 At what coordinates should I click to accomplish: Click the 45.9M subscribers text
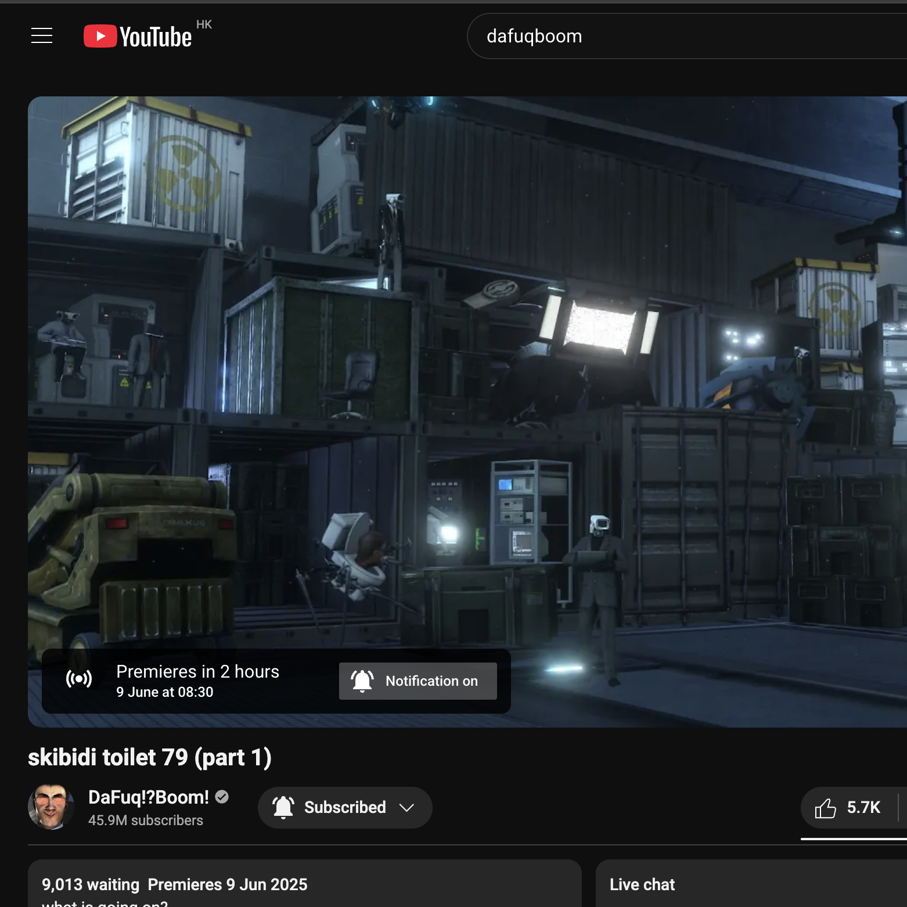coord(146,820)
